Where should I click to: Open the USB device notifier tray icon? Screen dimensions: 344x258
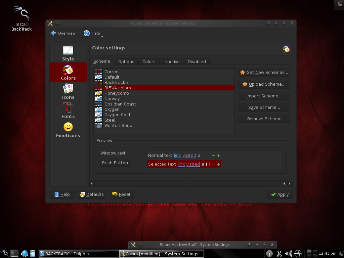click(298, 254)
